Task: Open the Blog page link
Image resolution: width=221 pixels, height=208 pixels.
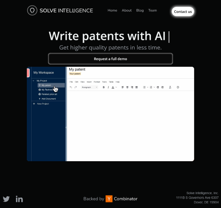Action: 140,10
